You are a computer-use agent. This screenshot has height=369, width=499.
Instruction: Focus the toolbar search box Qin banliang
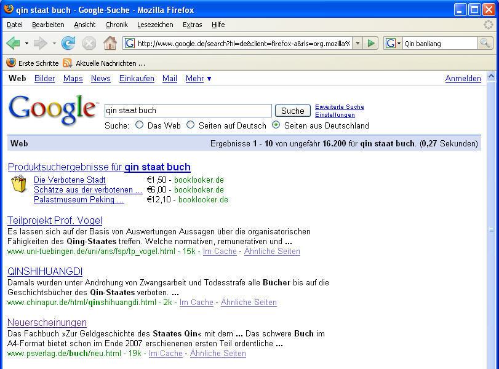[x=440, y=43]
